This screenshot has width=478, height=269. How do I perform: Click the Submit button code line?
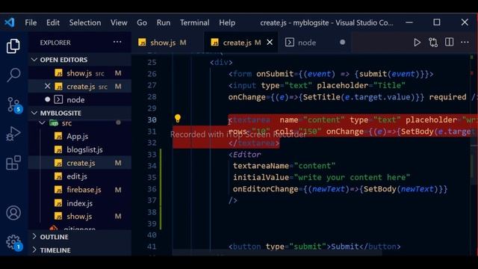click(x=314, y=247)
